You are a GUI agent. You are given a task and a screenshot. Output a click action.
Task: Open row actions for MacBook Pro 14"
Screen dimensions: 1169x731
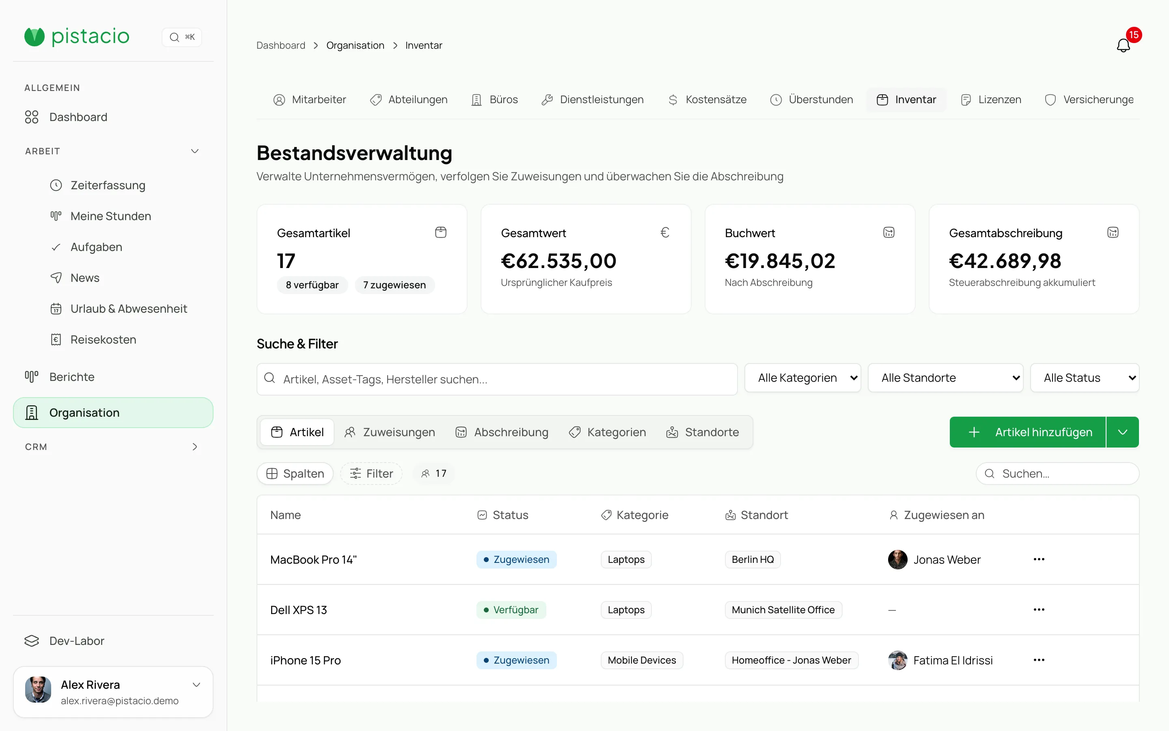coord(1039,559)
